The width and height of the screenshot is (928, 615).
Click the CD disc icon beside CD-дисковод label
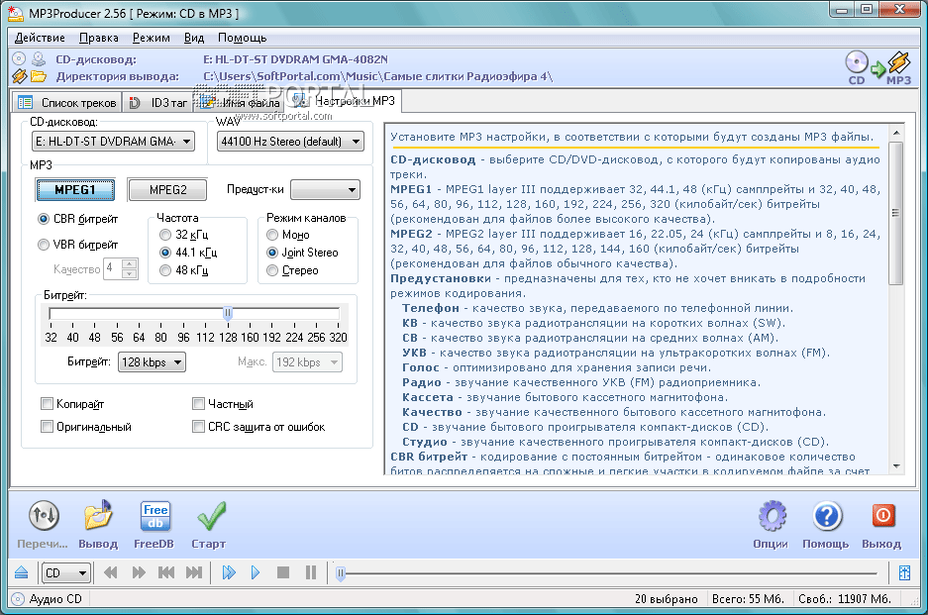click(x=19, y=58)
